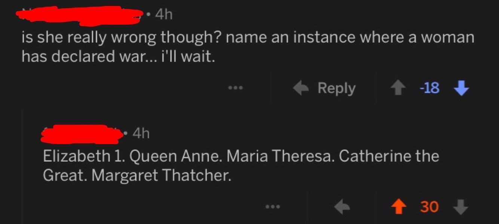This screenshot has height=224, width=499.
Task: Click the 30 vote score
Action: click(429, 206)
